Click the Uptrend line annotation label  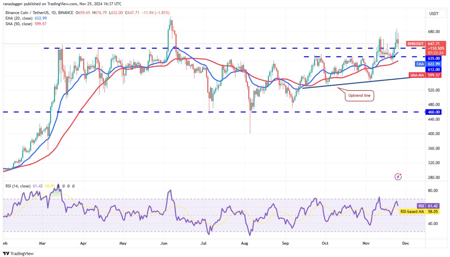pyautogui.click(x=359, y=95)
